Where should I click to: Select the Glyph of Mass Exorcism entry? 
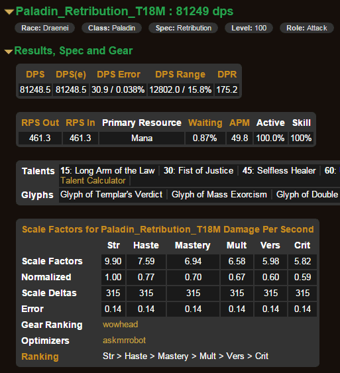219,195
